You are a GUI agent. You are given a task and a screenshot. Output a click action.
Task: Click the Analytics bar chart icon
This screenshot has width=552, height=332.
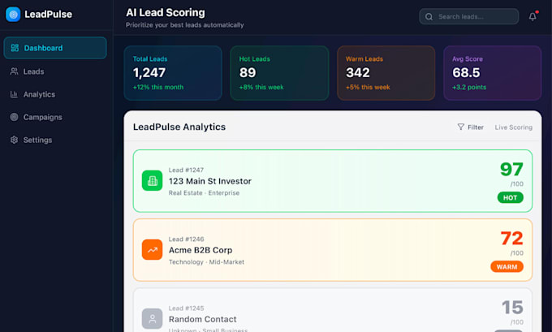tap(14, 94)
